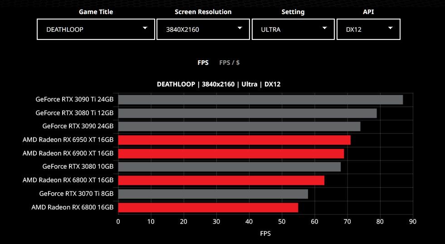Screen dimensions: 445x244
Task: Click the AMD Radeon RX 6900 XT bar
Action: click(x=231, y=153)
